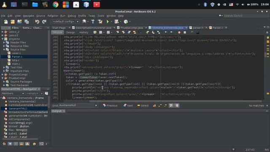The width and height of the screenshot is (270, 152).
Task: Click the Select find button
Action: [x=143, y=106]
